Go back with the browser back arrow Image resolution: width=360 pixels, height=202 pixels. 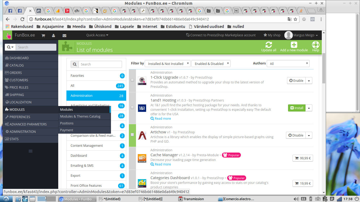7,19
